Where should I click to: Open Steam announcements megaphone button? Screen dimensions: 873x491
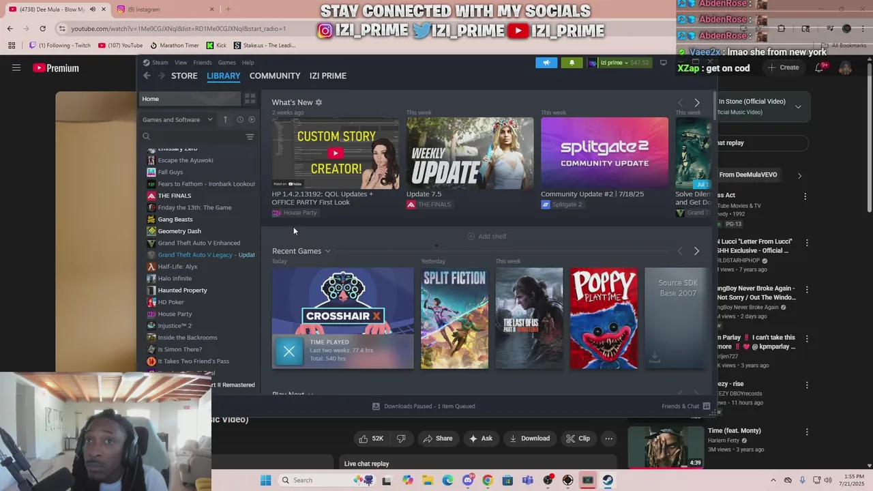tap(546, 63)
